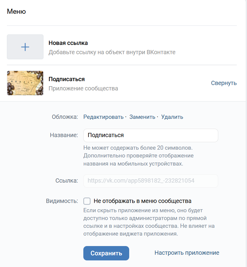Click the "Приложение сообщества" subtitle

83,89
